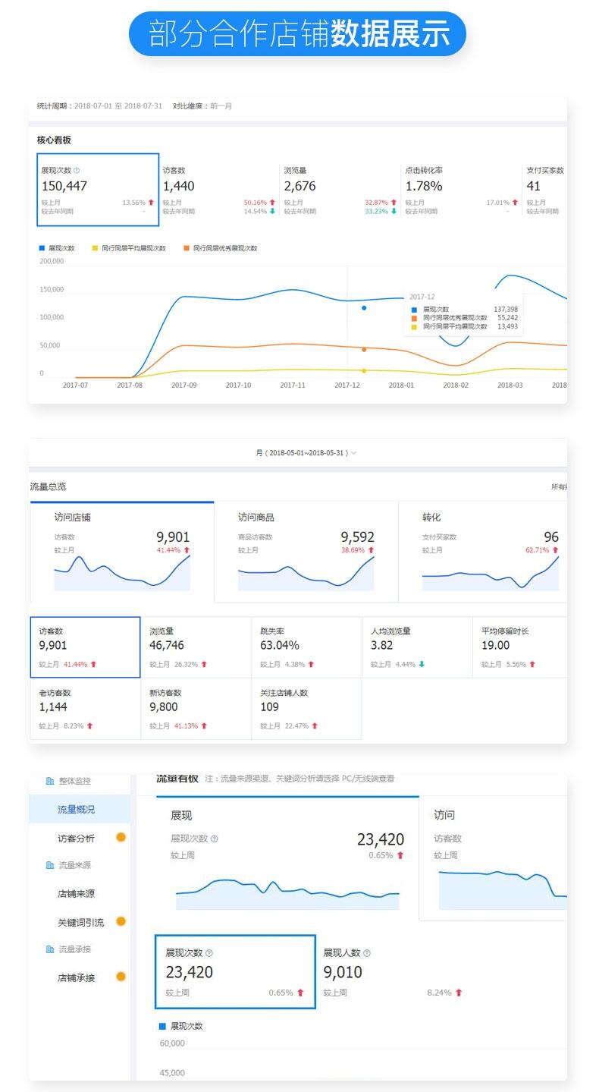Viewport: 599px width, 1092px height.
Task: Click the 整体监控 sidebar icon
Action: [x=50, y=781]
